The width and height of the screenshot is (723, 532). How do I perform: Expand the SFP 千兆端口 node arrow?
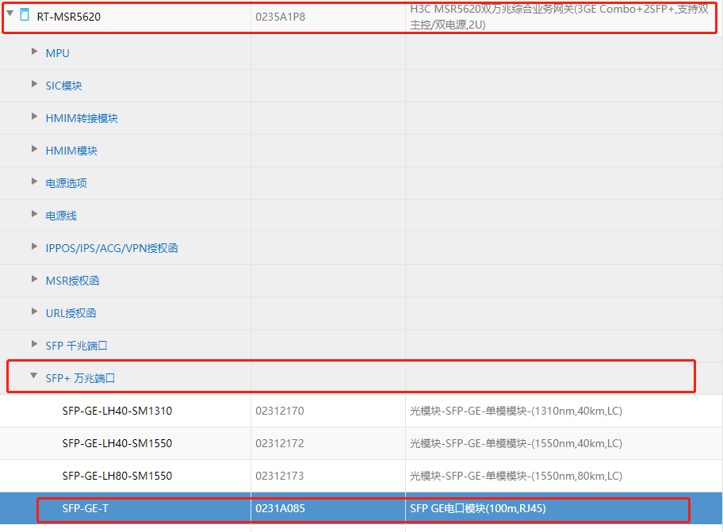coord(34,343)
